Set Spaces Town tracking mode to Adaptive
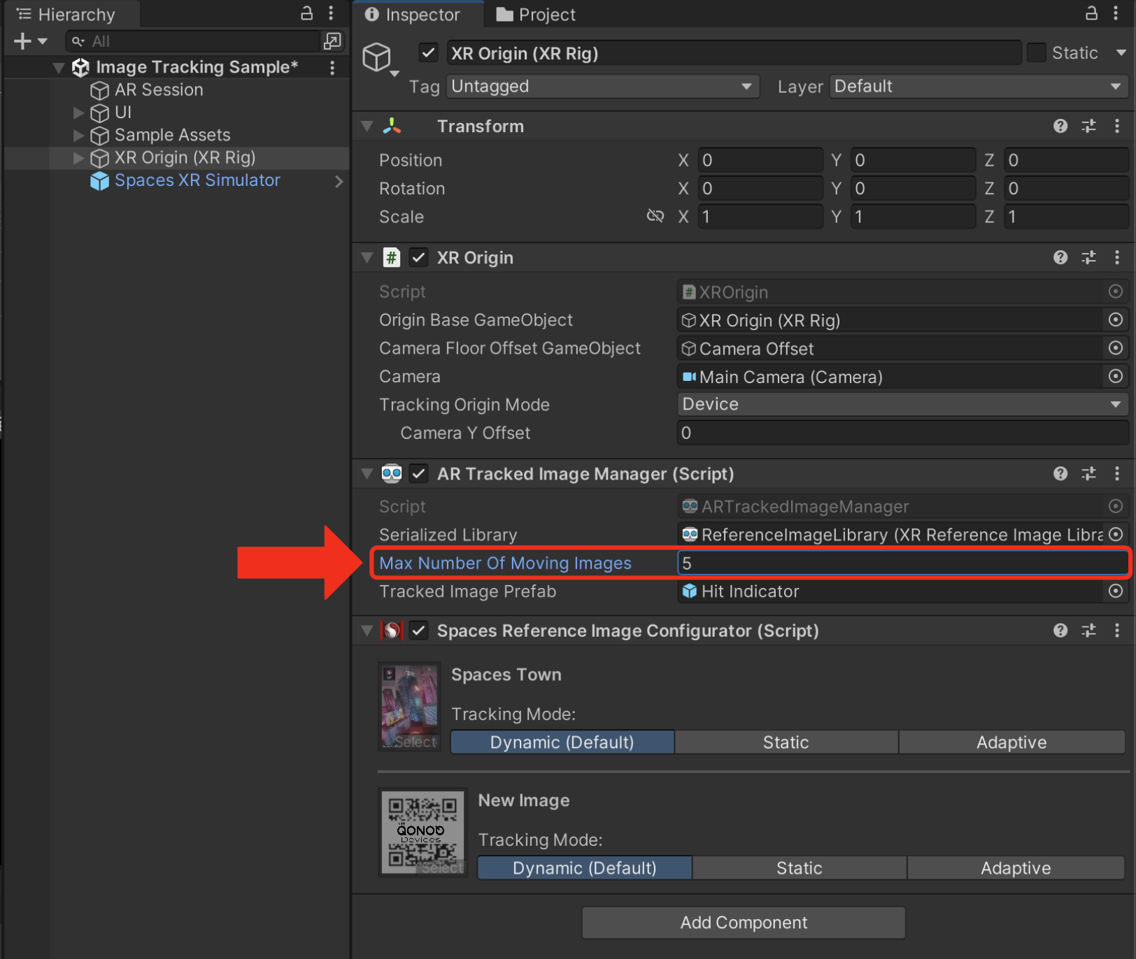Viewport: 1136px width, 959px height. (1011, 742)
